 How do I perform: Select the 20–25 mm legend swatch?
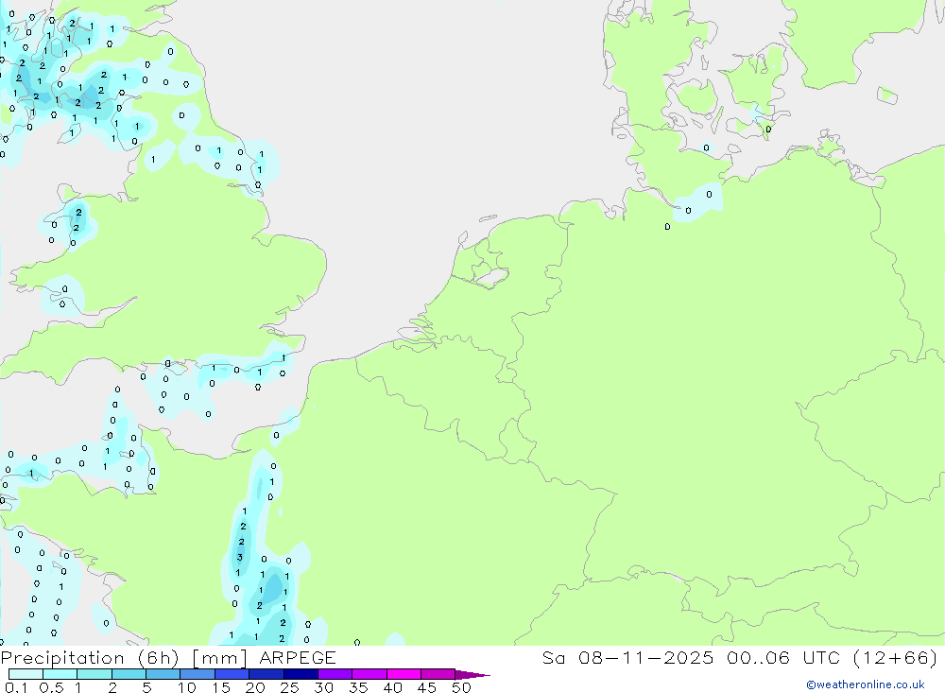tap(266, 674)
